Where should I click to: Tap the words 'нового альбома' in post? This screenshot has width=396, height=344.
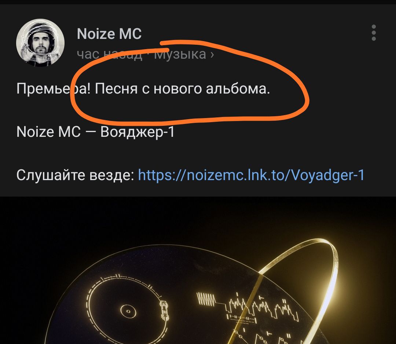click(x=210, y=89)
